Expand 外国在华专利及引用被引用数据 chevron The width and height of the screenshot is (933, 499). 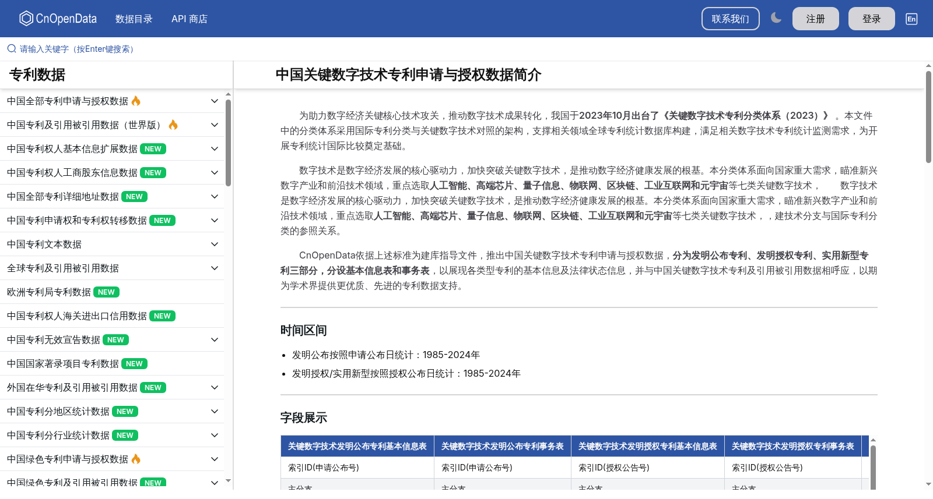[215, 387]
